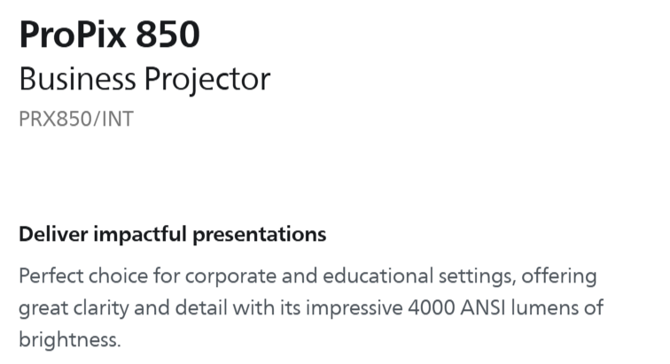Viewport: 670px width, 364px height.
Task: Click the word 'corporate' in description
Action: pyautogui.click(x=230, y=277)
